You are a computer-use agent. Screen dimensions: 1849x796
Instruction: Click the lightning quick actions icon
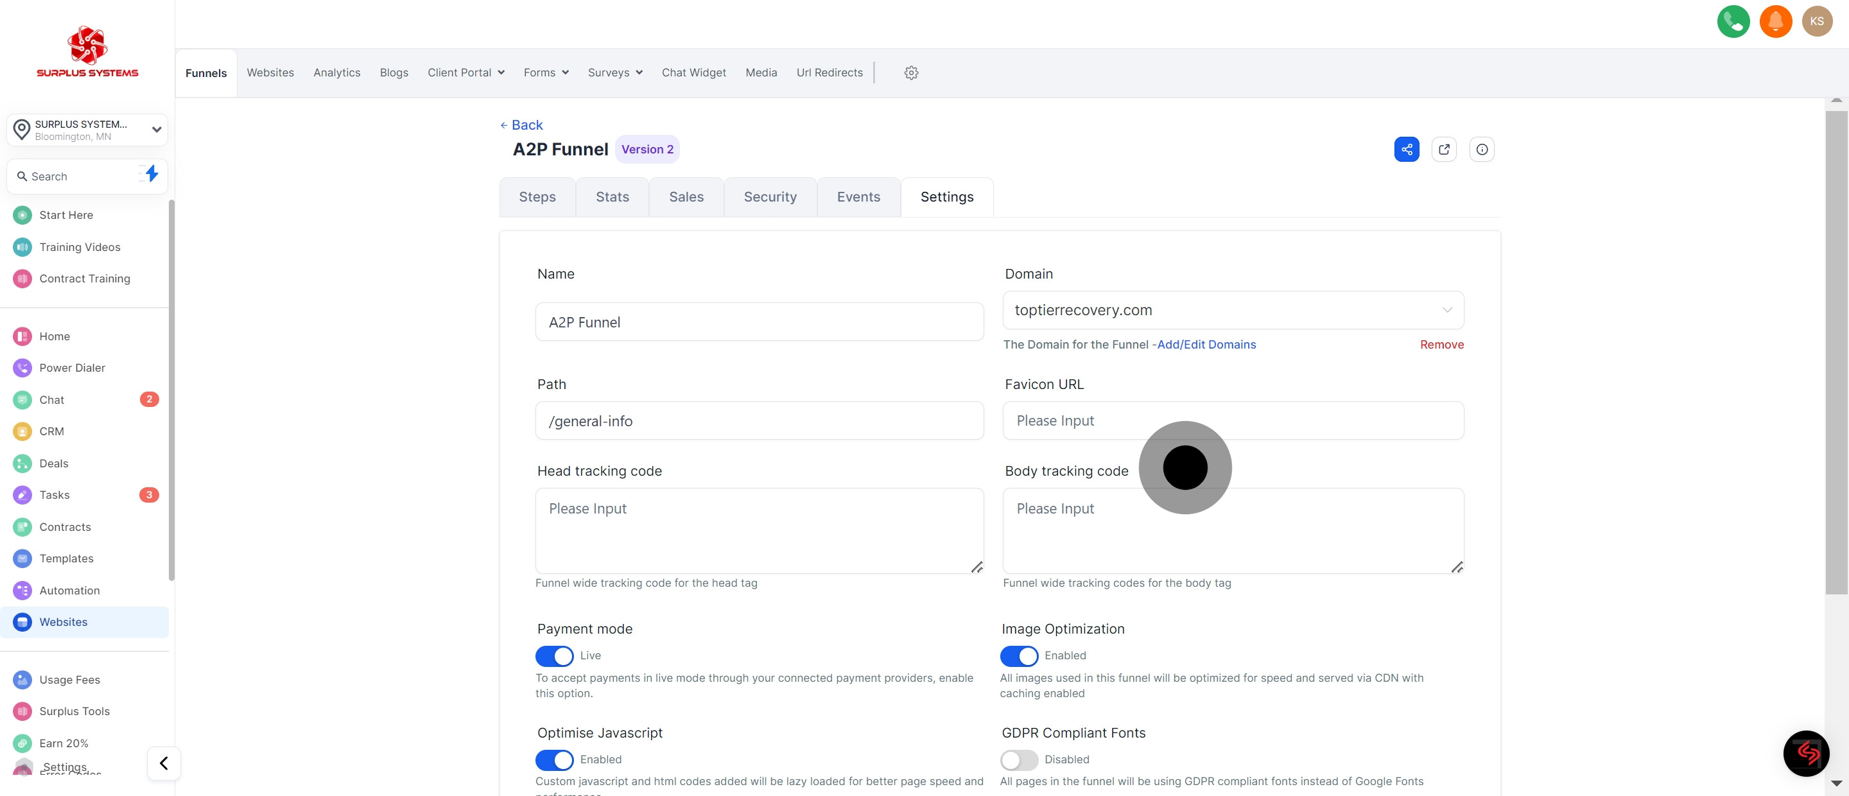151,174
